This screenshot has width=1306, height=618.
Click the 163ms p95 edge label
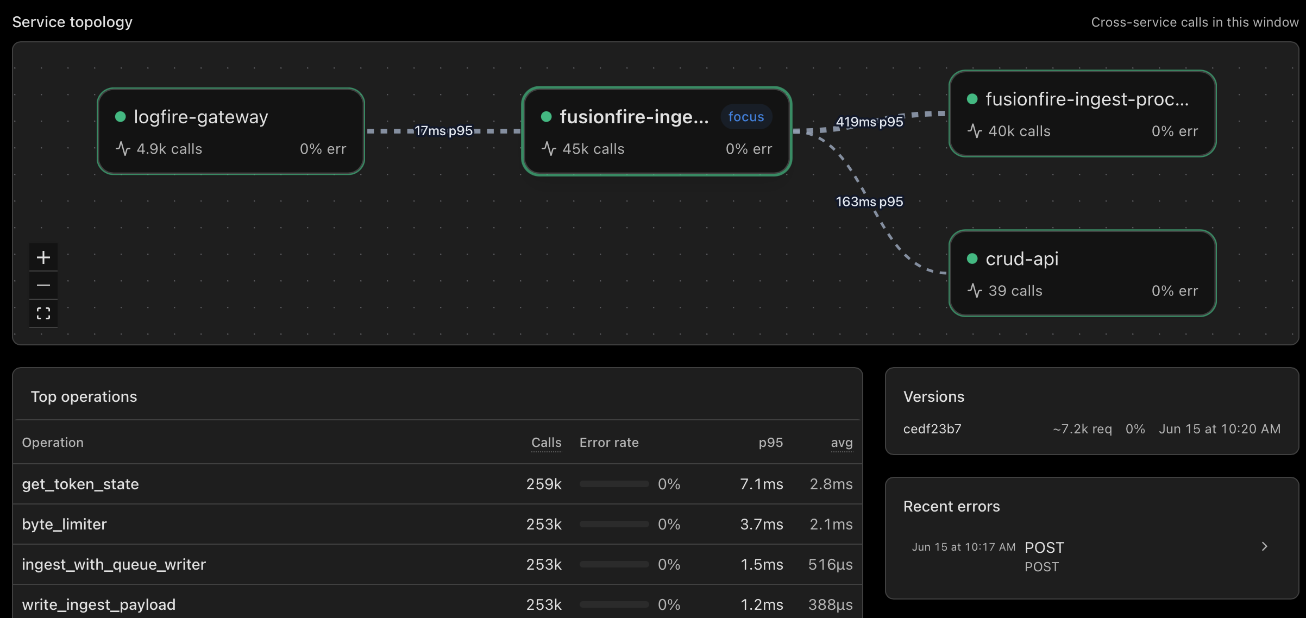869,201
